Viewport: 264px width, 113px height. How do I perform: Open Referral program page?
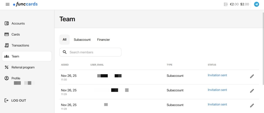pyautogui.click(x=23, y=67)
